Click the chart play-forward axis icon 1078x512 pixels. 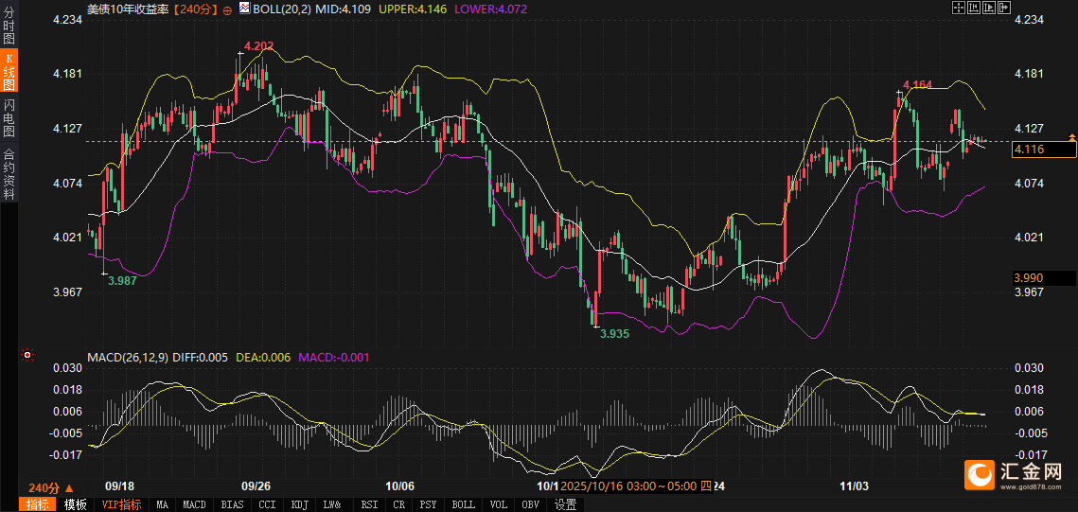pyautogui.click(x=989, y=8)
